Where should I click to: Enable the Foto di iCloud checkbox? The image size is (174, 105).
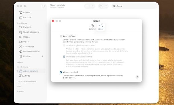pos(61,36)
